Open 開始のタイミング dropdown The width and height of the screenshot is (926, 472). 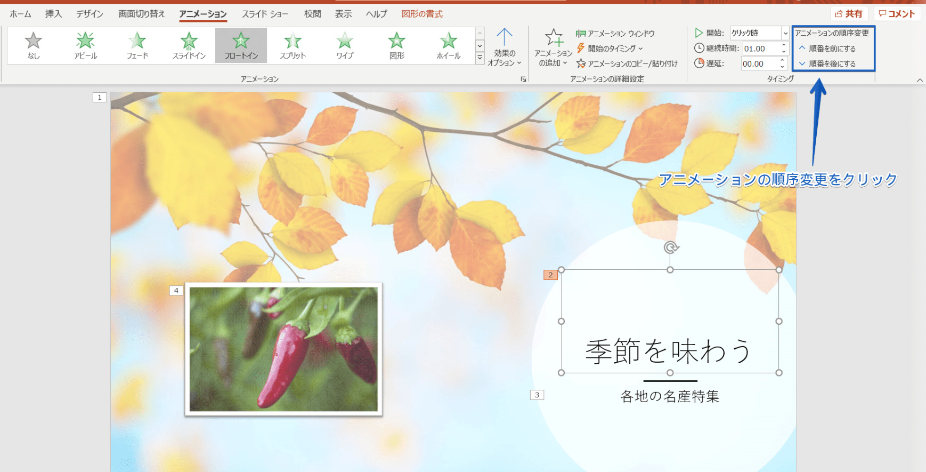610,49
